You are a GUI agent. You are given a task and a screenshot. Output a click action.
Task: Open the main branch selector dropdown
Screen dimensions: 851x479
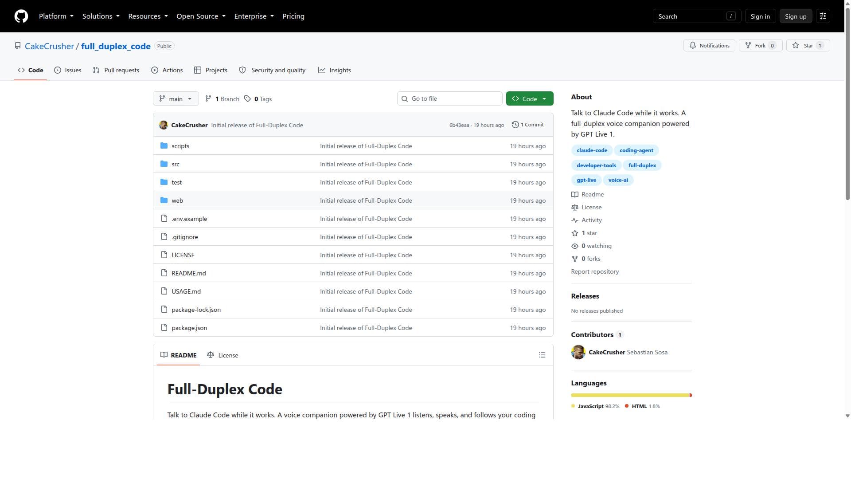(x=176, y=99)
